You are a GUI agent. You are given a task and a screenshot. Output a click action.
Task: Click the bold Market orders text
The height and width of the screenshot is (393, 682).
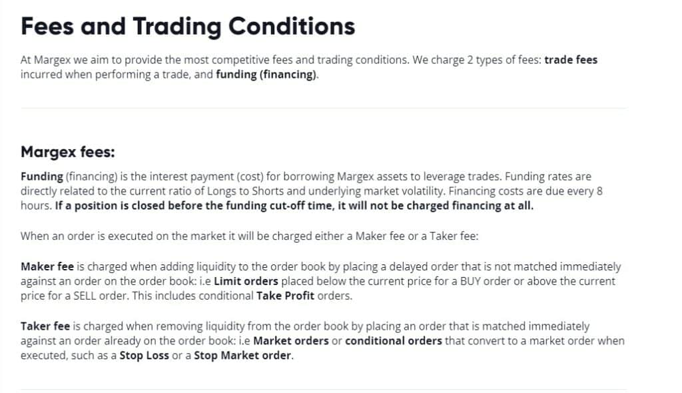[x=290, y=341]
